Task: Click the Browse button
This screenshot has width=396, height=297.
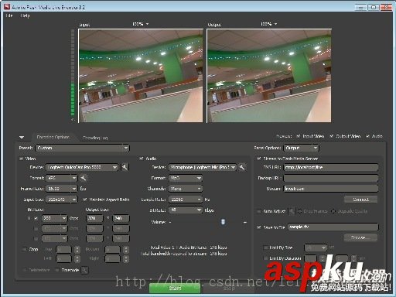Action: 360,237
